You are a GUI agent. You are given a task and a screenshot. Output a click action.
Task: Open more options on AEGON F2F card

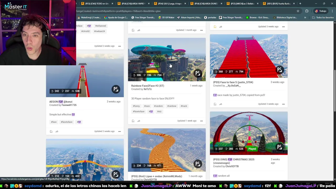point(119,131)
